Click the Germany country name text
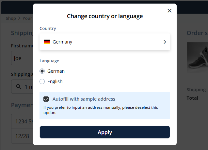 (x=62, y=42)
